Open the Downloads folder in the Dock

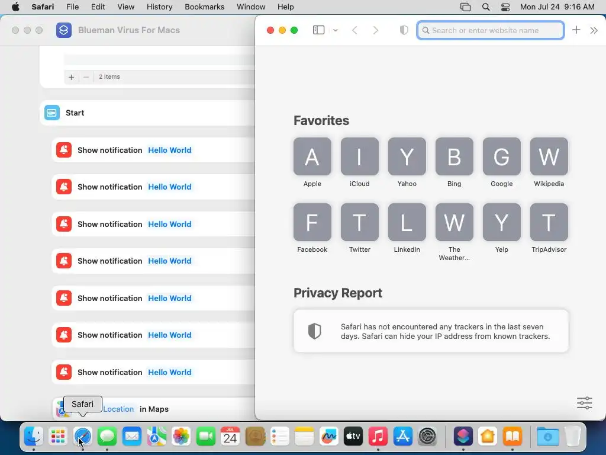pyautogui.click(x=547, y=437)
